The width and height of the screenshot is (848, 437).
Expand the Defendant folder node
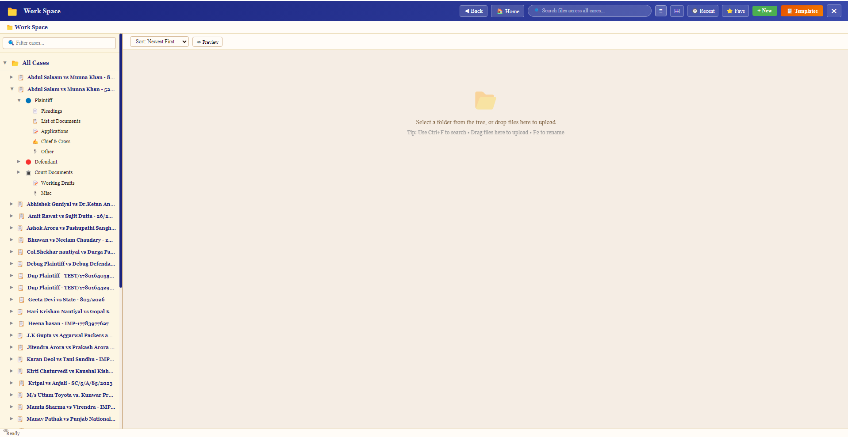19,162
